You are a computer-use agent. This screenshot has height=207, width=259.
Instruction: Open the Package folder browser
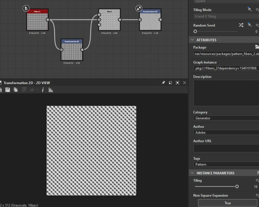point(257,47)
